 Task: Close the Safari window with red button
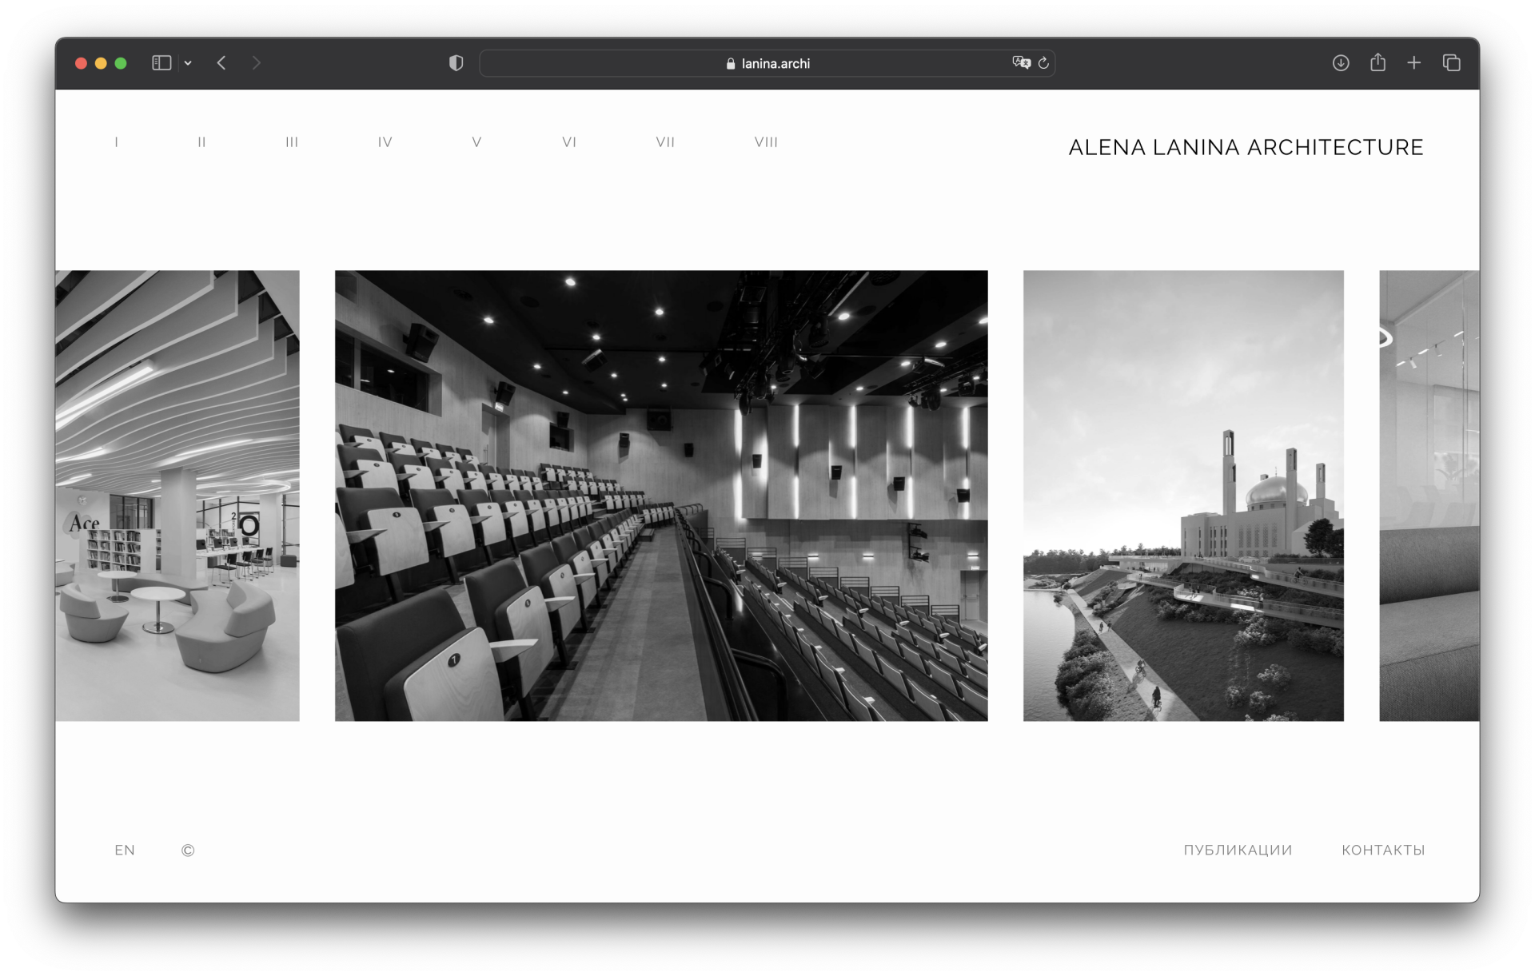click(81, 63)
